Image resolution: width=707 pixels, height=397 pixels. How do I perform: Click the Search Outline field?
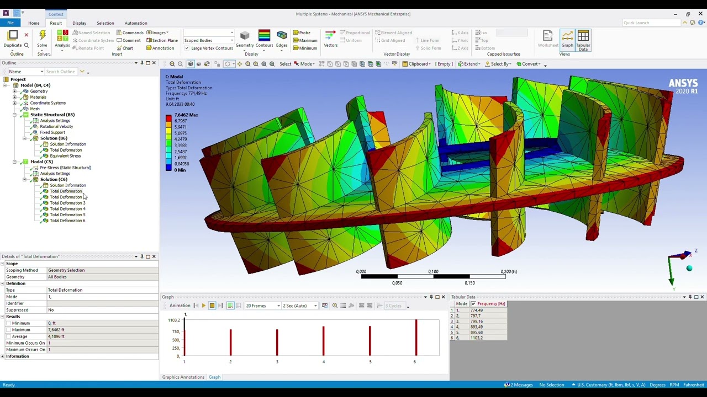[x=62, y=72]
